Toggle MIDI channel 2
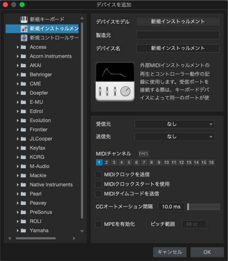Image resolution: width=228 pixels, height=261 pixels. point(107,163)
